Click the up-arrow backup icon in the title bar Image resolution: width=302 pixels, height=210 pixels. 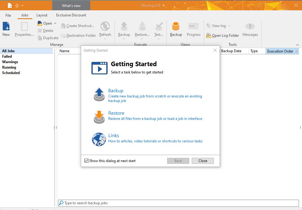17,5
